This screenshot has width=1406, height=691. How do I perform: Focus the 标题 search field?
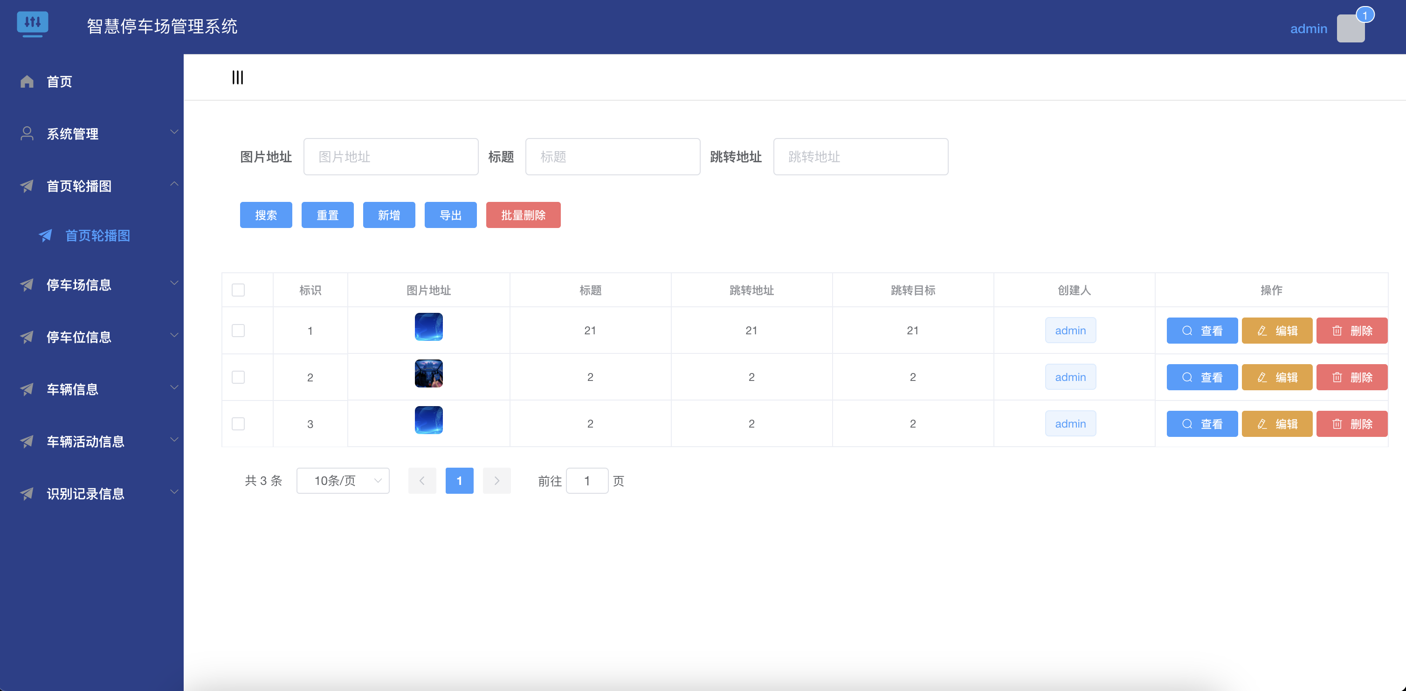[x=613, y=157]
